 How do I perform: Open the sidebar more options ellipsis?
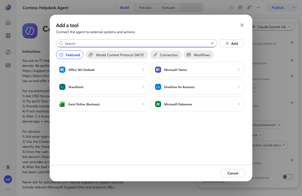pyautogui.click(x=8, y=189)
